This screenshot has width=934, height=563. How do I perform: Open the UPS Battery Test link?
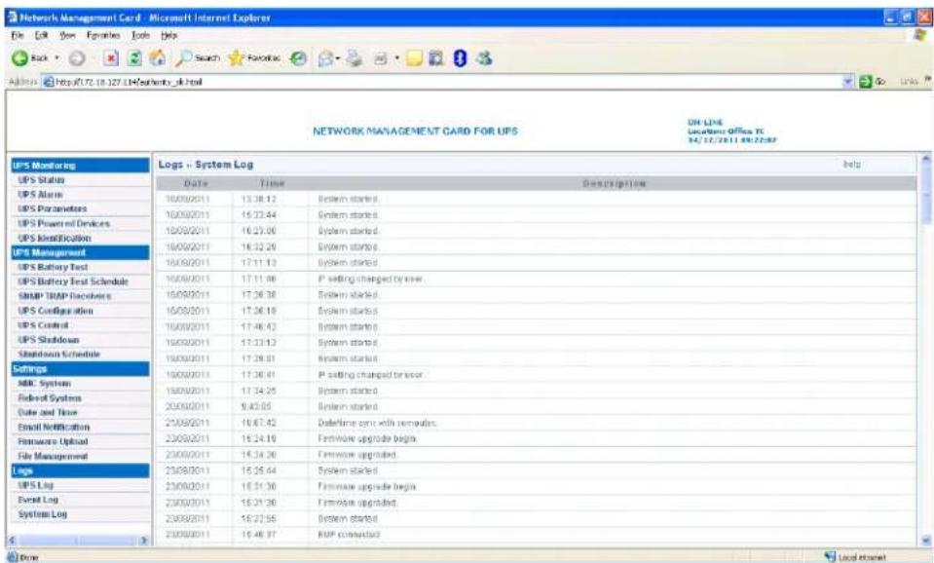[x=53, y=267]
